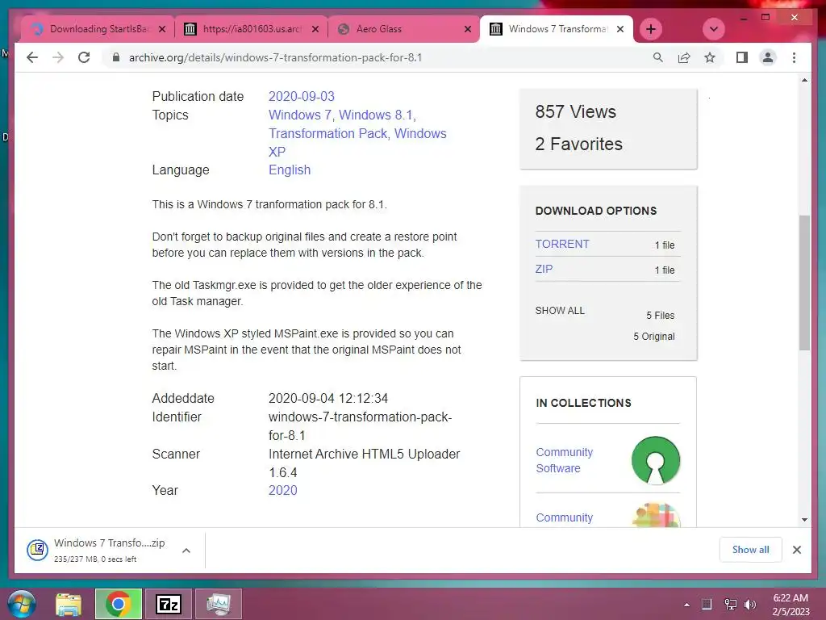Open 7-Zip from the taskbar
This screenshot has height=620, width=826.
coord(169,604)
